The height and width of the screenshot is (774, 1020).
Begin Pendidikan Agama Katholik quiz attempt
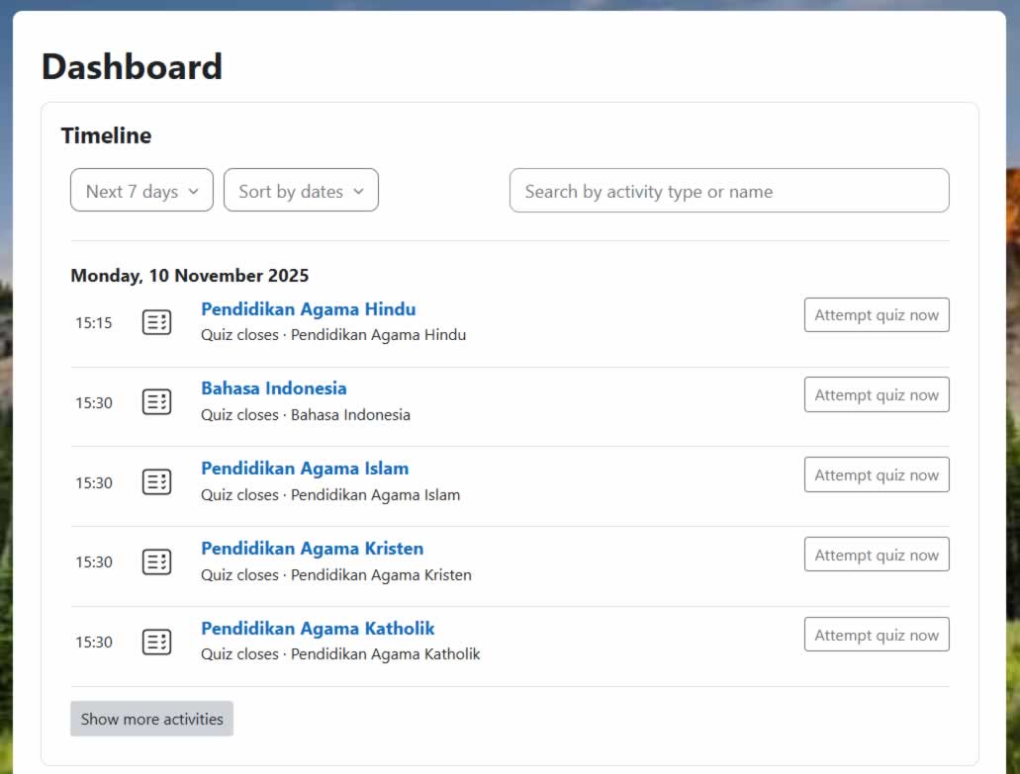point(876,636)
